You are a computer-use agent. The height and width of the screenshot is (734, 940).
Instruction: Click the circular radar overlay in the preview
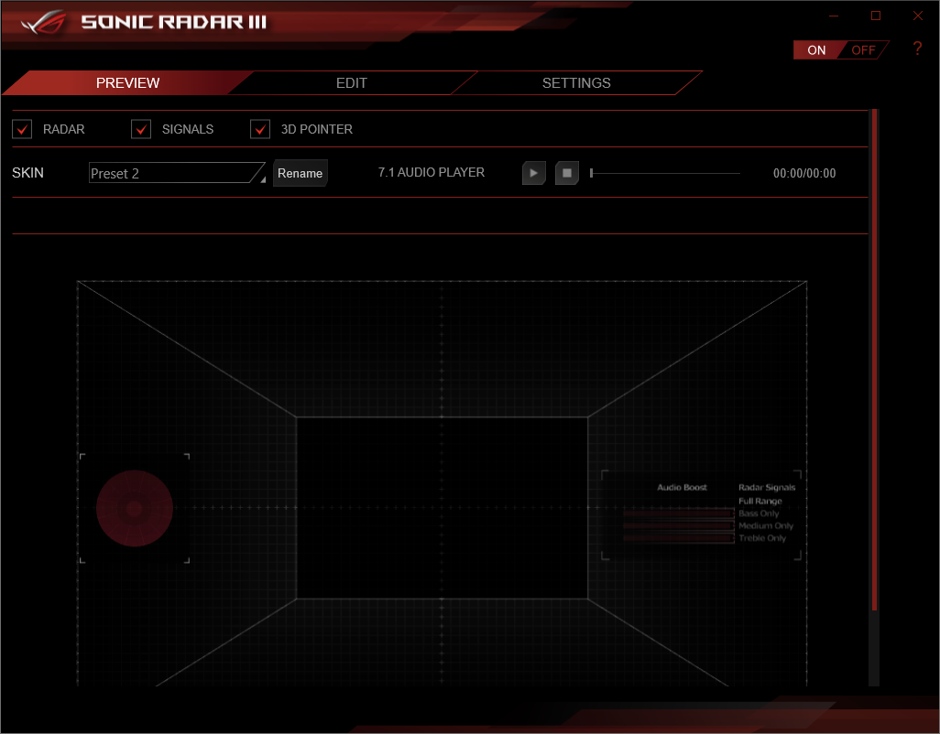click(134, 509)
